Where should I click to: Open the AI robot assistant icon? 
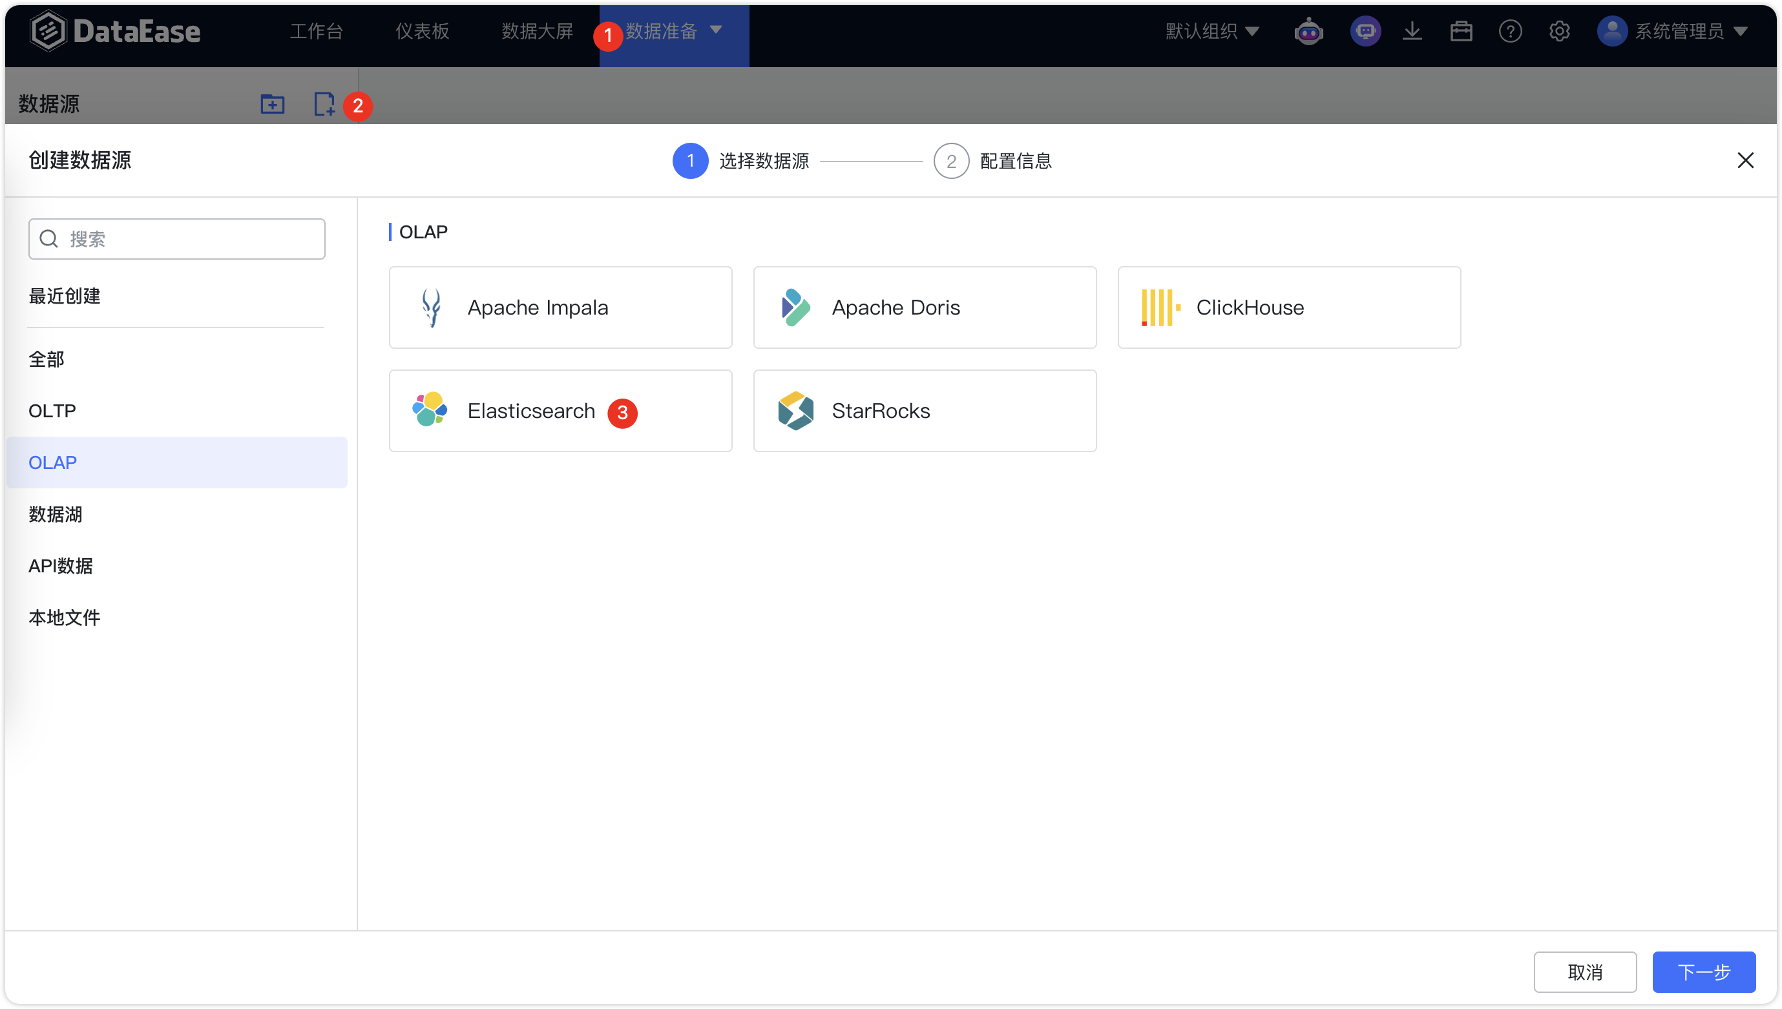[x=1308, y=31]
